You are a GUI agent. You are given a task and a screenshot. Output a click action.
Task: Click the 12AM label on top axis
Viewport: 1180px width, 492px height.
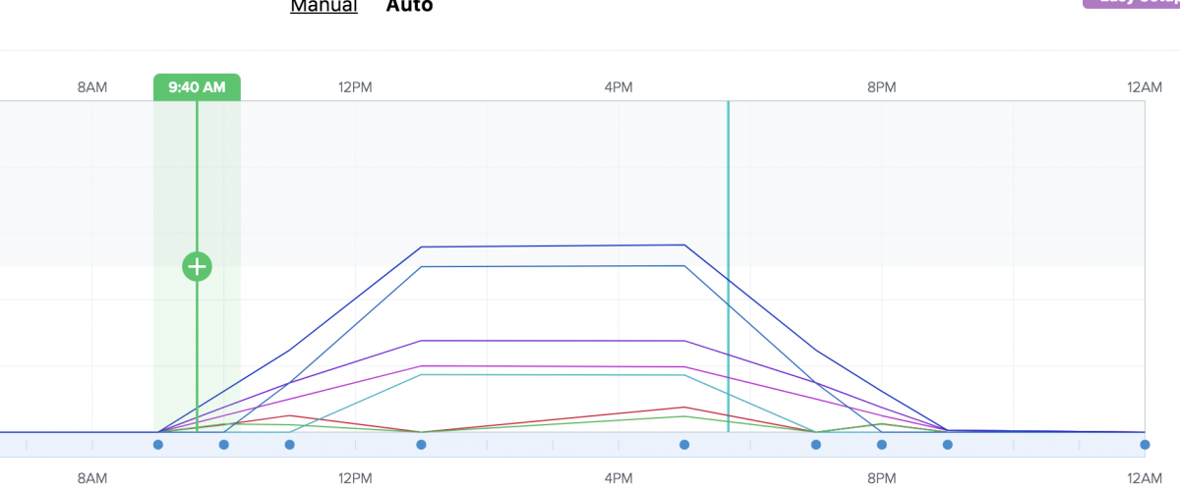(1146, 87)
